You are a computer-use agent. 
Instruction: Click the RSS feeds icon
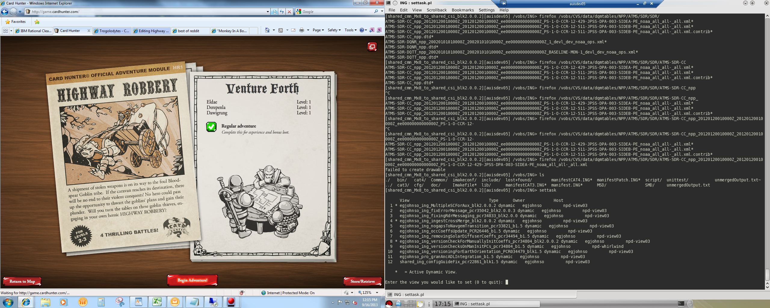(281, 30)
